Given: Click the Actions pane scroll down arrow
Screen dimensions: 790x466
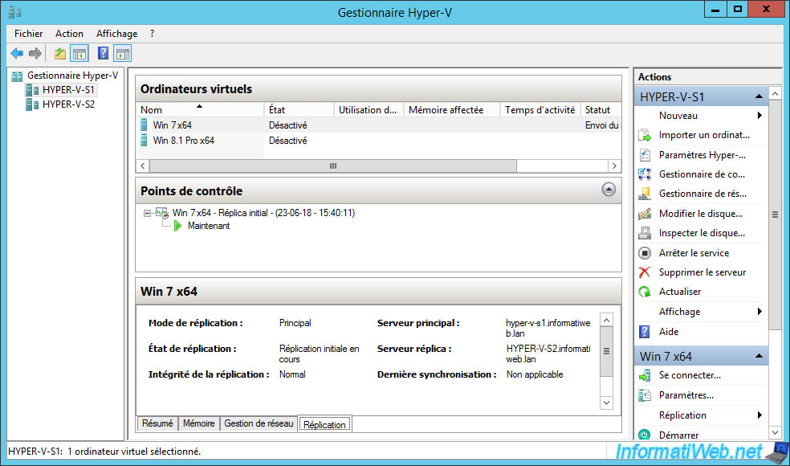Looking at the screenshot, I should click(775, 432).
